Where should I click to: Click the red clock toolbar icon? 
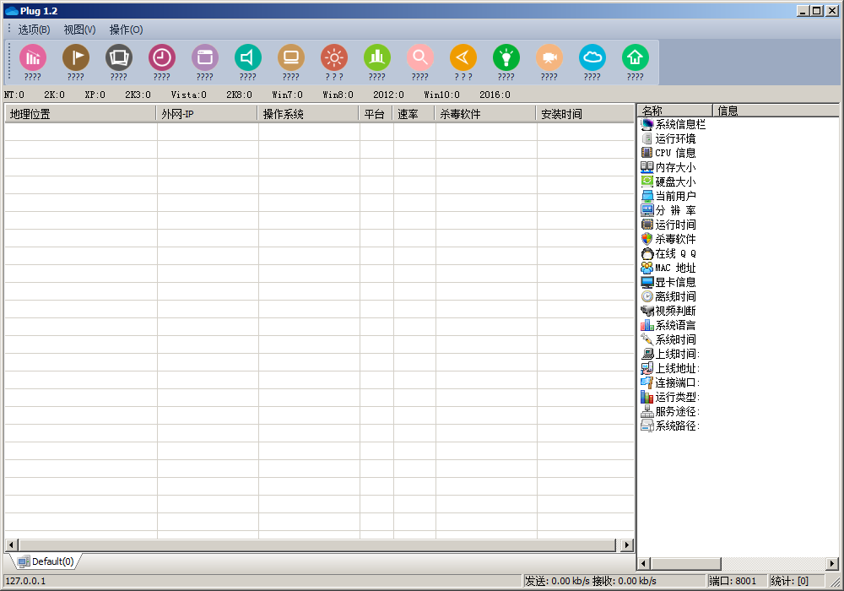coord(161,57)
